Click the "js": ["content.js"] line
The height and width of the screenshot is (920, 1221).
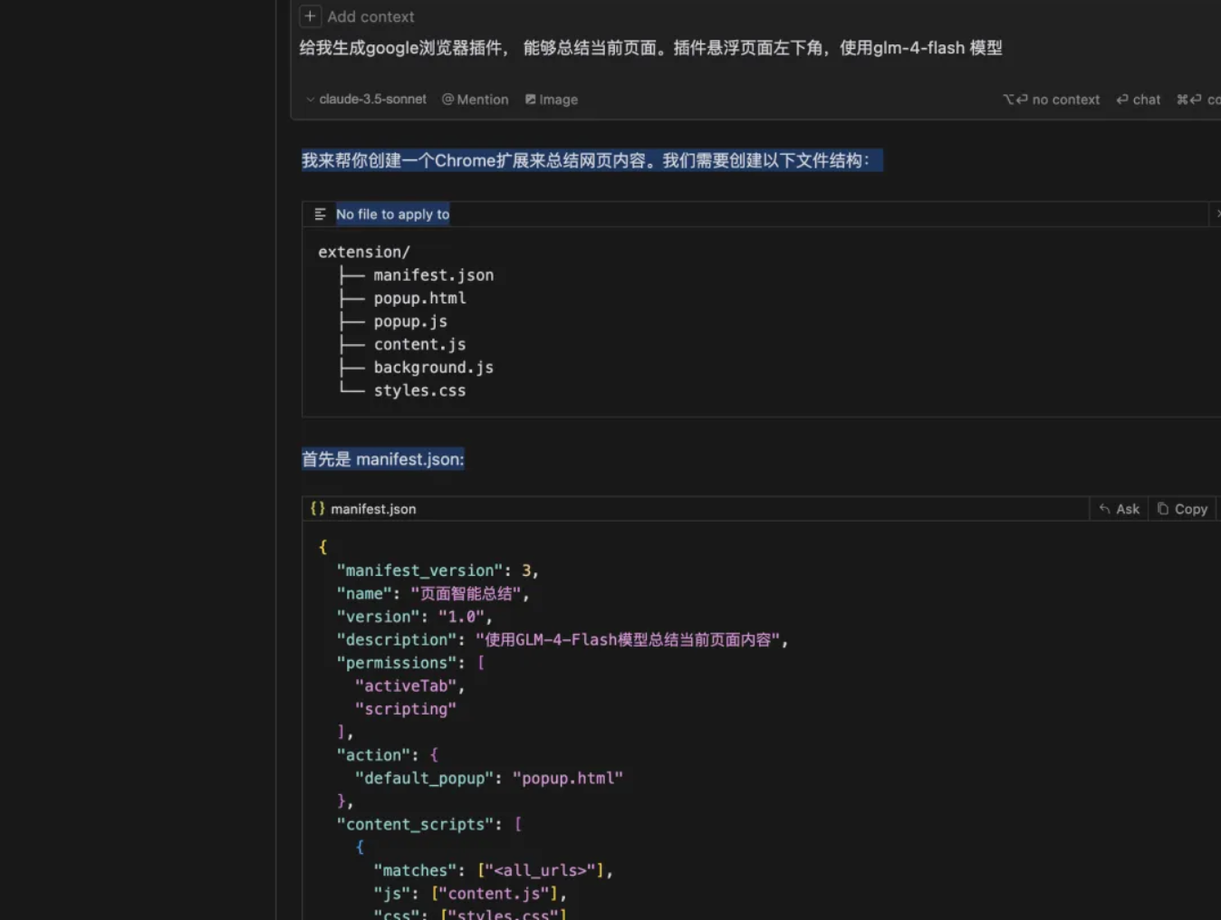(x=470, y=894)
